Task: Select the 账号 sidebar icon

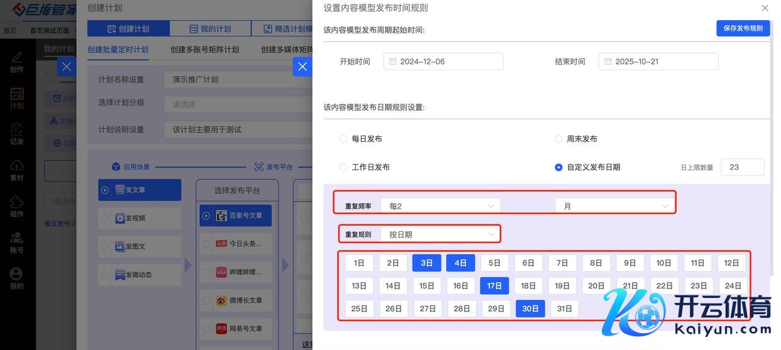Action: coord(17,242)
